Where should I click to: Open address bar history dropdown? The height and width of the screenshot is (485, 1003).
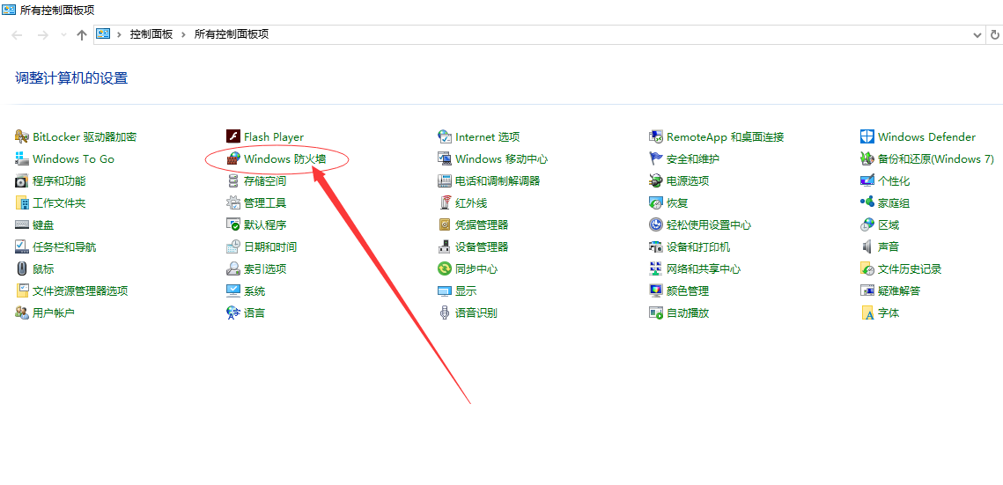pyautogui.click(x=977, y=34)
